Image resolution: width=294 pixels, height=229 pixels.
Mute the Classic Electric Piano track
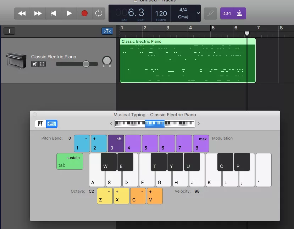pos(34,64)
